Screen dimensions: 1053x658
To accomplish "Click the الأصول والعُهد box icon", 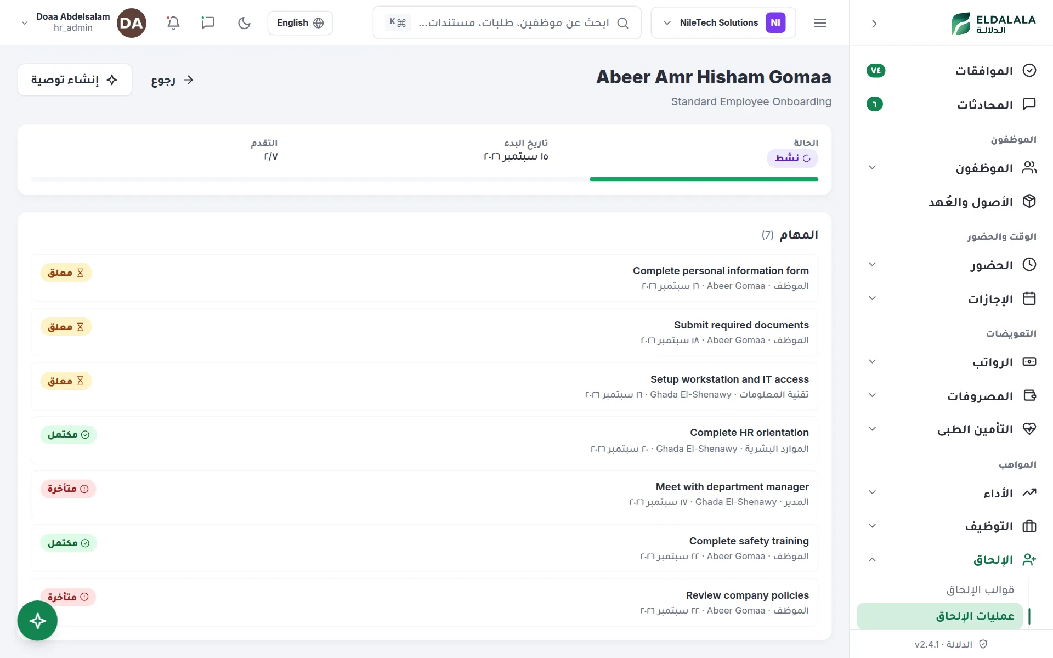I will 1029,201.
